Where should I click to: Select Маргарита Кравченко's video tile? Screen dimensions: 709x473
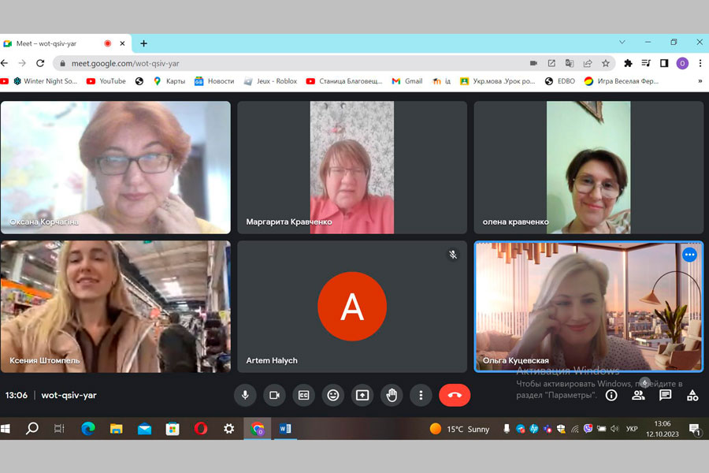coord(352,167)
